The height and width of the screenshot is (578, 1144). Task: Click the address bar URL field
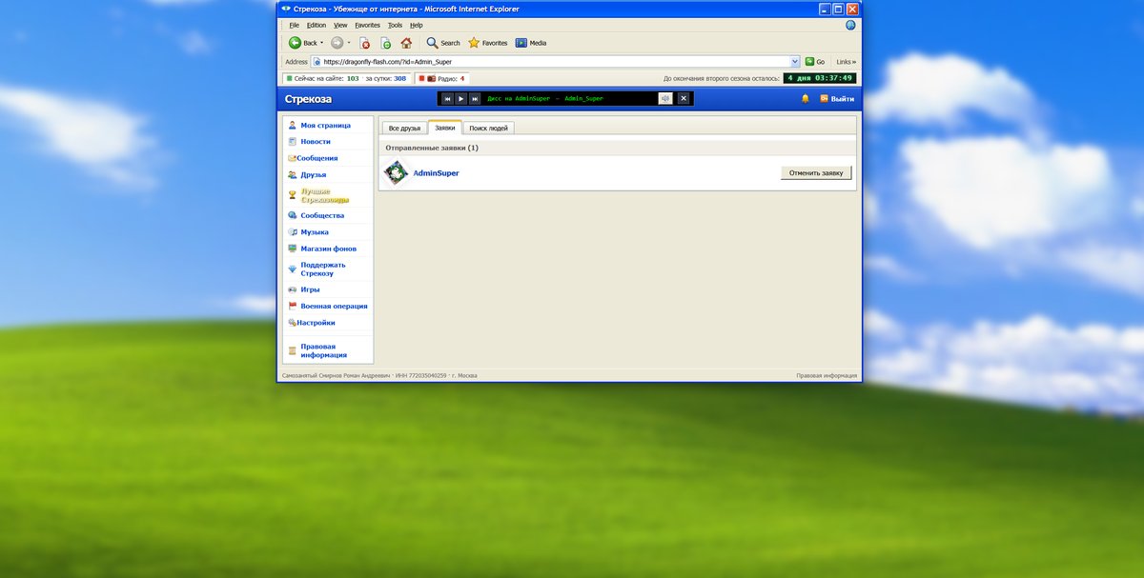tap(556, 61)
